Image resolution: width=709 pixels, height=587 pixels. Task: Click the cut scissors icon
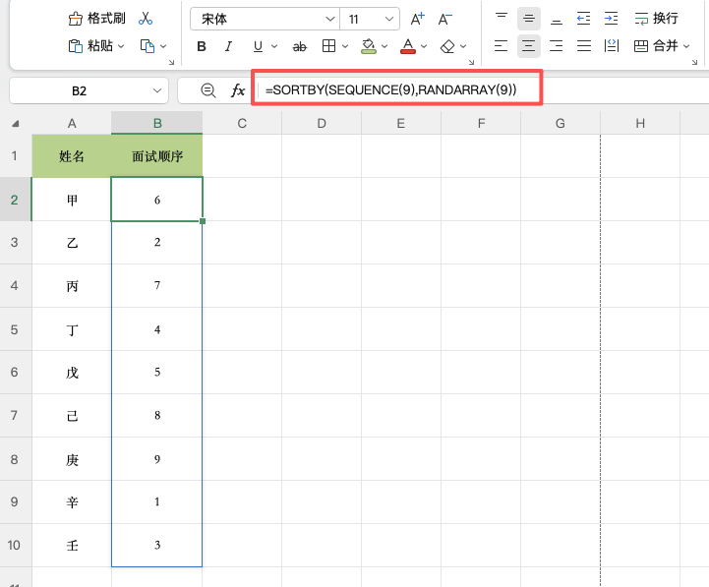click(146, 19)
